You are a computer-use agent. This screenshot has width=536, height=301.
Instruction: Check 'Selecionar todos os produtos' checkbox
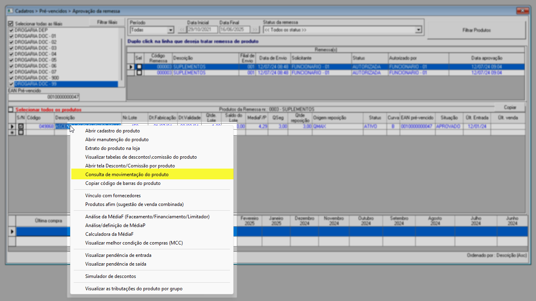tap(11, 109)
